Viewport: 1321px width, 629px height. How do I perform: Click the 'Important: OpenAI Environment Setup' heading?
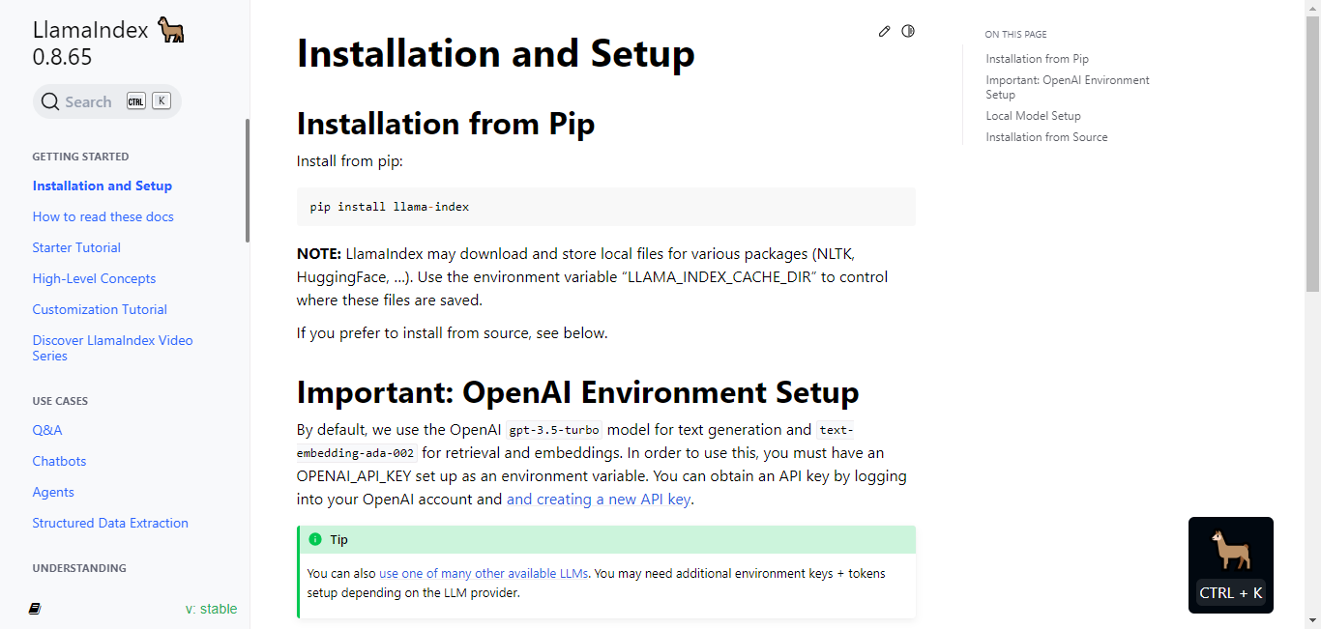578,392
